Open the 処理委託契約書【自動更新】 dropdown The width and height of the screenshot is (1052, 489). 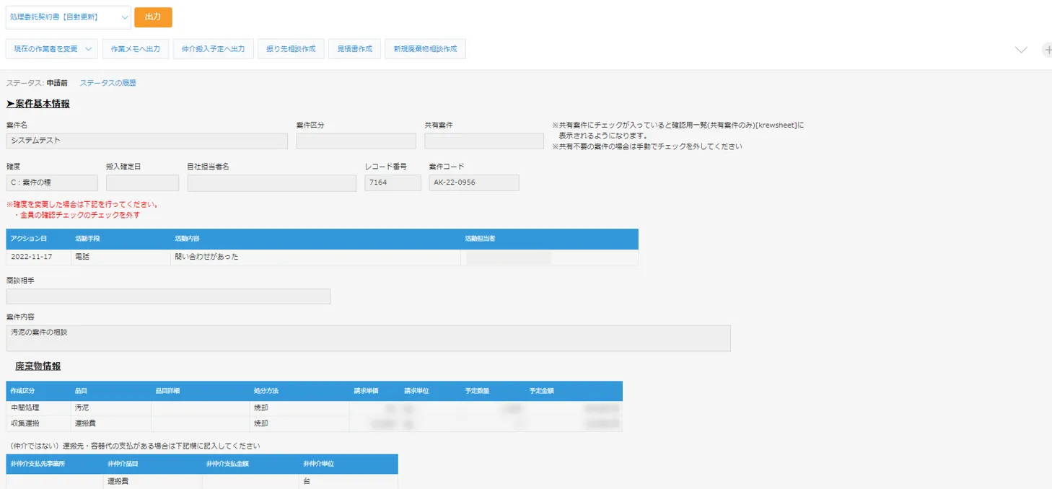[68, 17]
